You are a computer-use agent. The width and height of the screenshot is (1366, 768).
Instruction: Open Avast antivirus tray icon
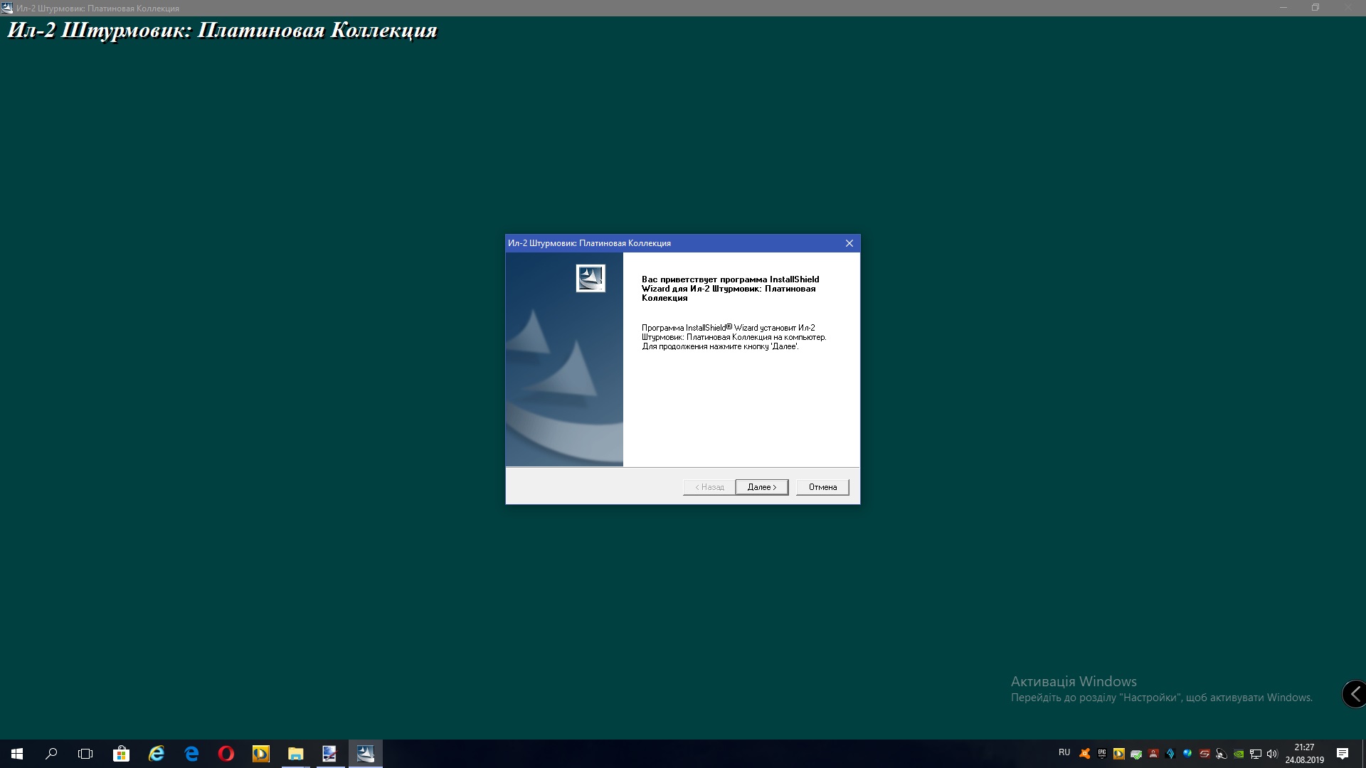[x=1084, y=754]
